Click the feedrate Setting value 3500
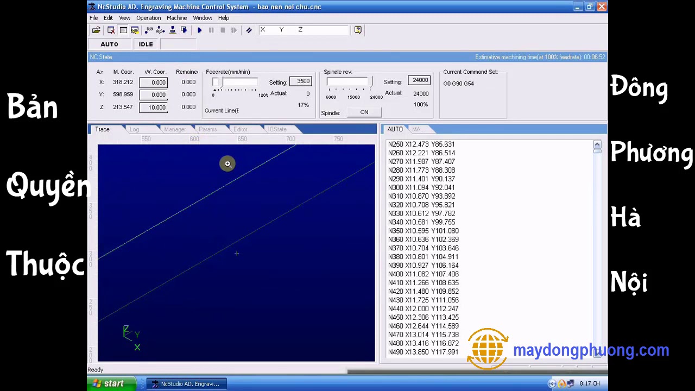This screenshot has width=695, height=391. 300,81
